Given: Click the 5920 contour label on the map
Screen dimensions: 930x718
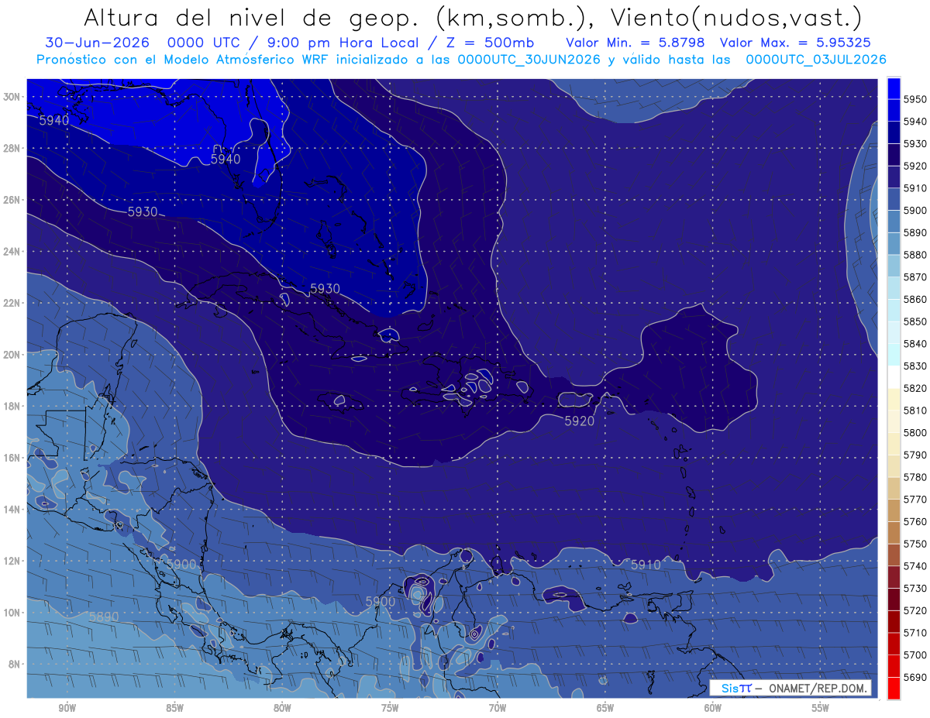Looking at the screenshot, I should [x=579, y=421].
